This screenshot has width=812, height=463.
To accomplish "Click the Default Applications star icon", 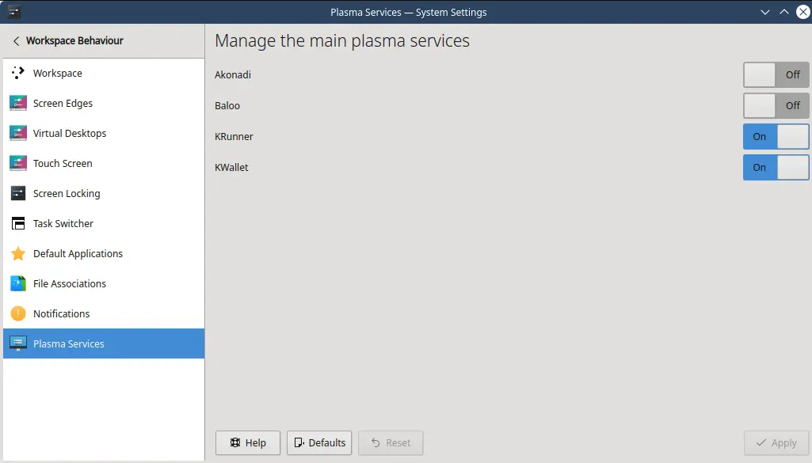I will click(17, 253).
